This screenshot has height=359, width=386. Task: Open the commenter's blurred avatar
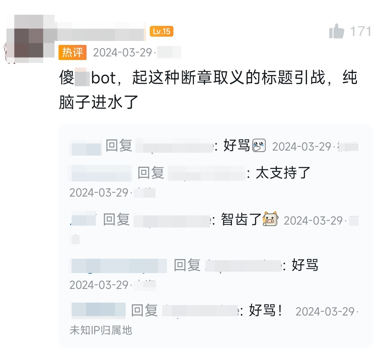[29, 39]
